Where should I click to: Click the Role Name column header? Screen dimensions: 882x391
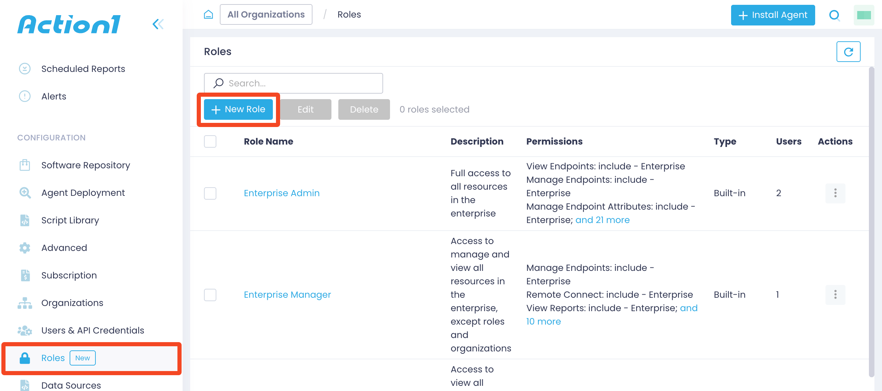pyautogui.click(x=268, y=141)
